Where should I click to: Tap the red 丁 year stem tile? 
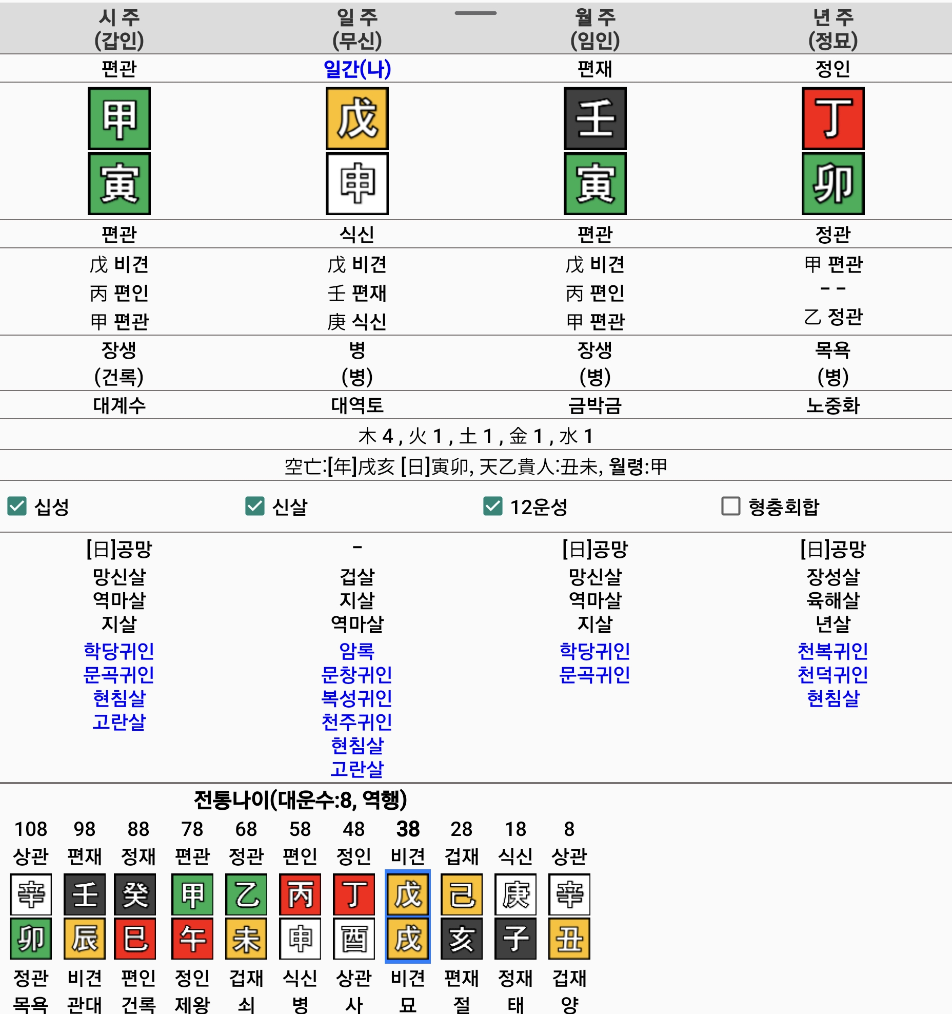pos(833,119)
